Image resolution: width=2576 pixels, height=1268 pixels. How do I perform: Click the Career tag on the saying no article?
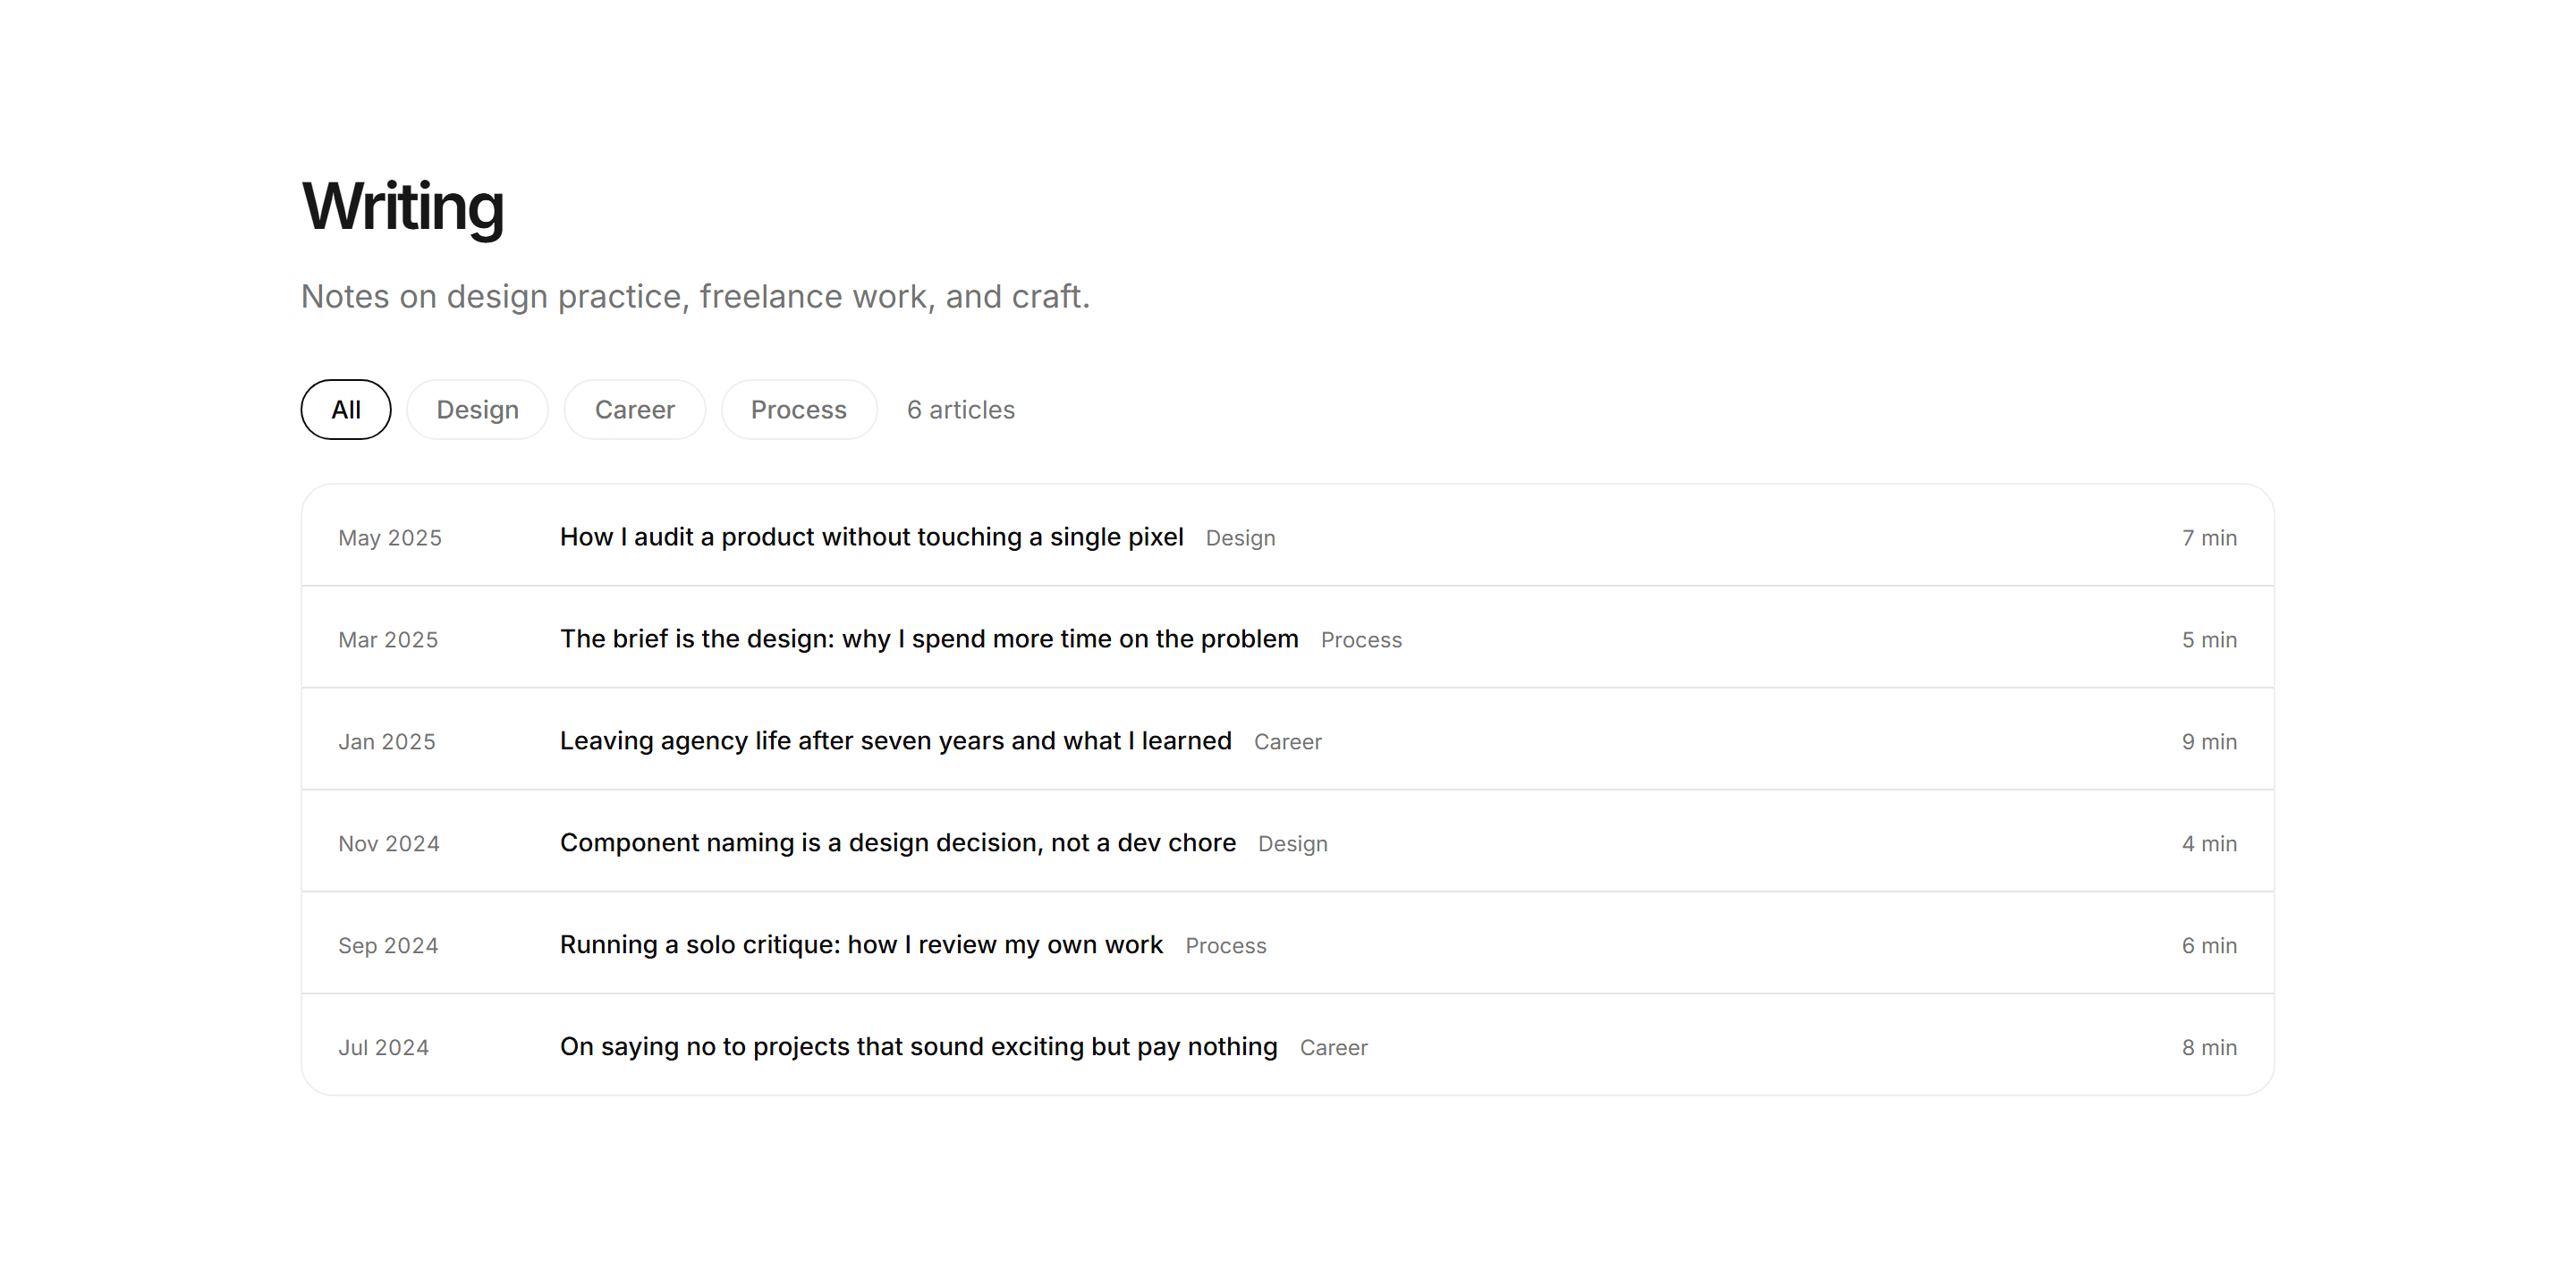click(x=1333, y=1048)
